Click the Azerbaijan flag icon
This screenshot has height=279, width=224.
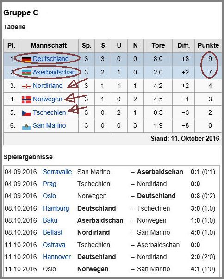pyautogui.click(x=26, y=73)
